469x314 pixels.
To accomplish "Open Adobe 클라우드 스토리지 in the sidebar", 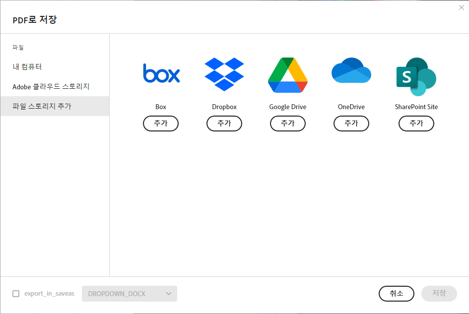I will click(55, 86).
